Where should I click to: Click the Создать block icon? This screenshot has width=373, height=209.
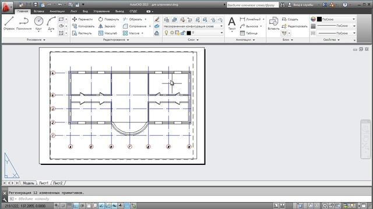[x=290, y=19]
